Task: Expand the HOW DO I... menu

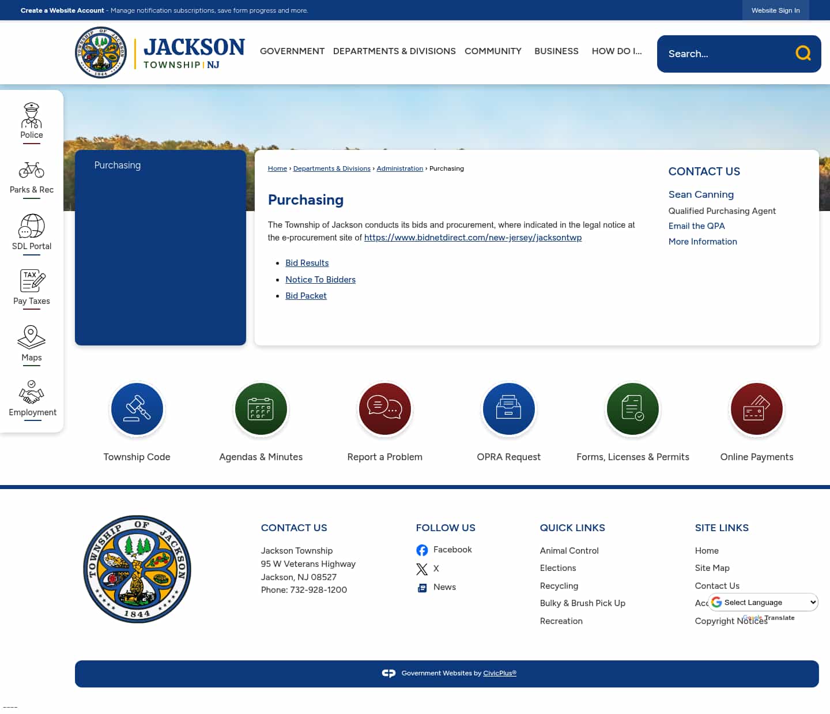Action: tap(617, 51)
